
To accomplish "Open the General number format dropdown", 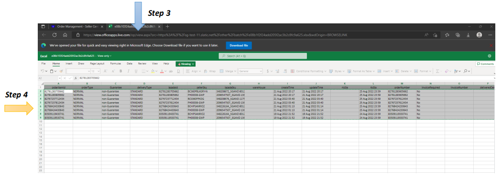I will [x=251, y=71].
